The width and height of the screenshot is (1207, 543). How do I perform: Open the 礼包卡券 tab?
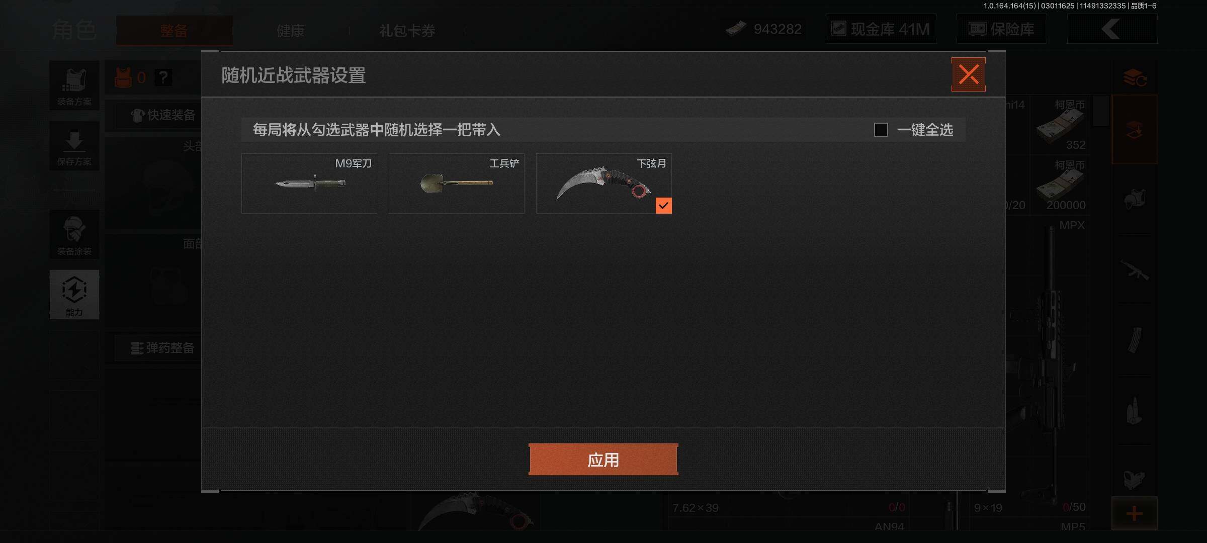407,31
